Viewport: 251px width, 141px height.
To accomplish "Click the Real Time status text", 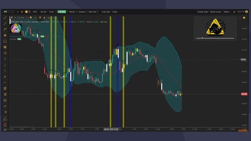I will point(104,22).
